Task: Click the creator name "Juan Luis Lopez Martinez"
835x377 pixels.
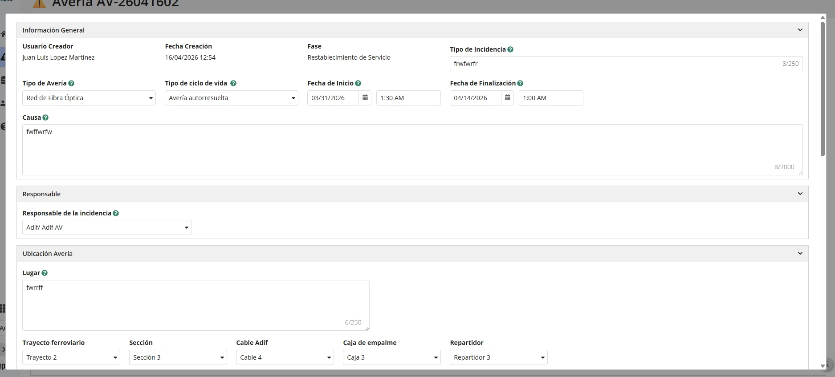Action: pos(58,57)
